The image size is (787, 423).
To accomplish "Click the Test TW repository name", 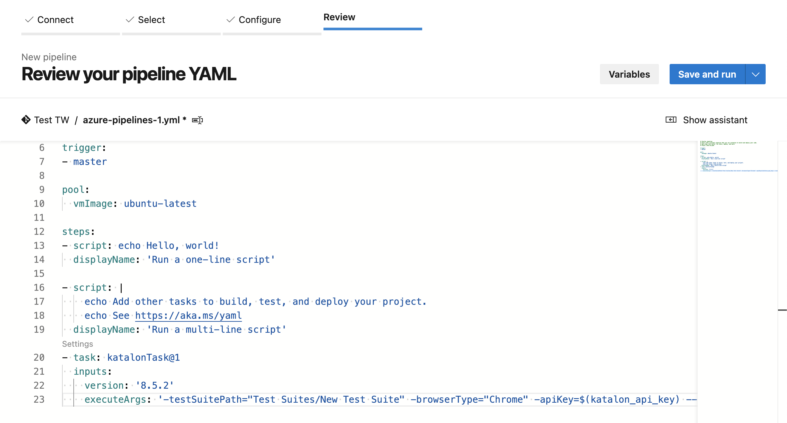I will 52,120.
